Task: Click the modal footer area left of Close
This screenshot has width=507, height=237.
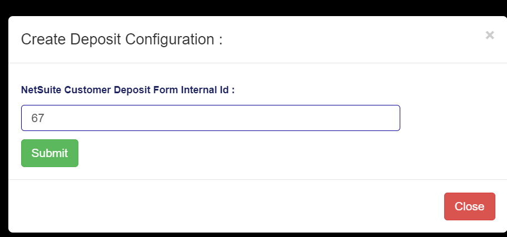Action: 222,206
